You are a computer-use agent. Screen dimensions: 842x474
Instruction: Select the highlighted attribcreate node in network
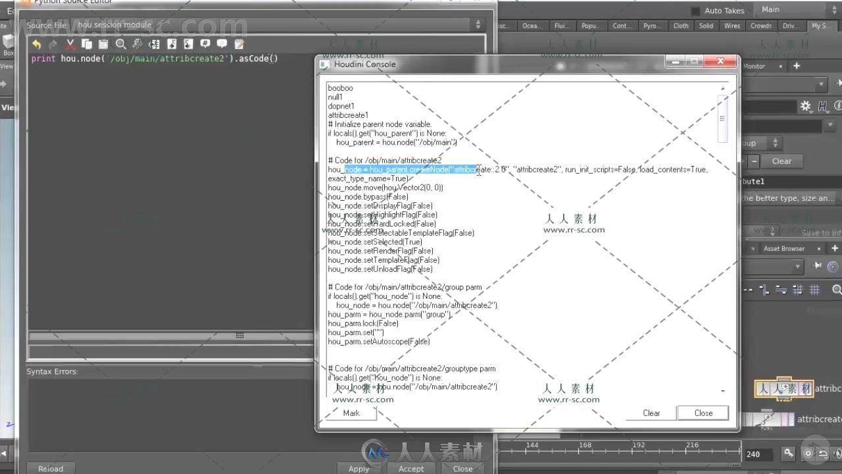[784, 388]
